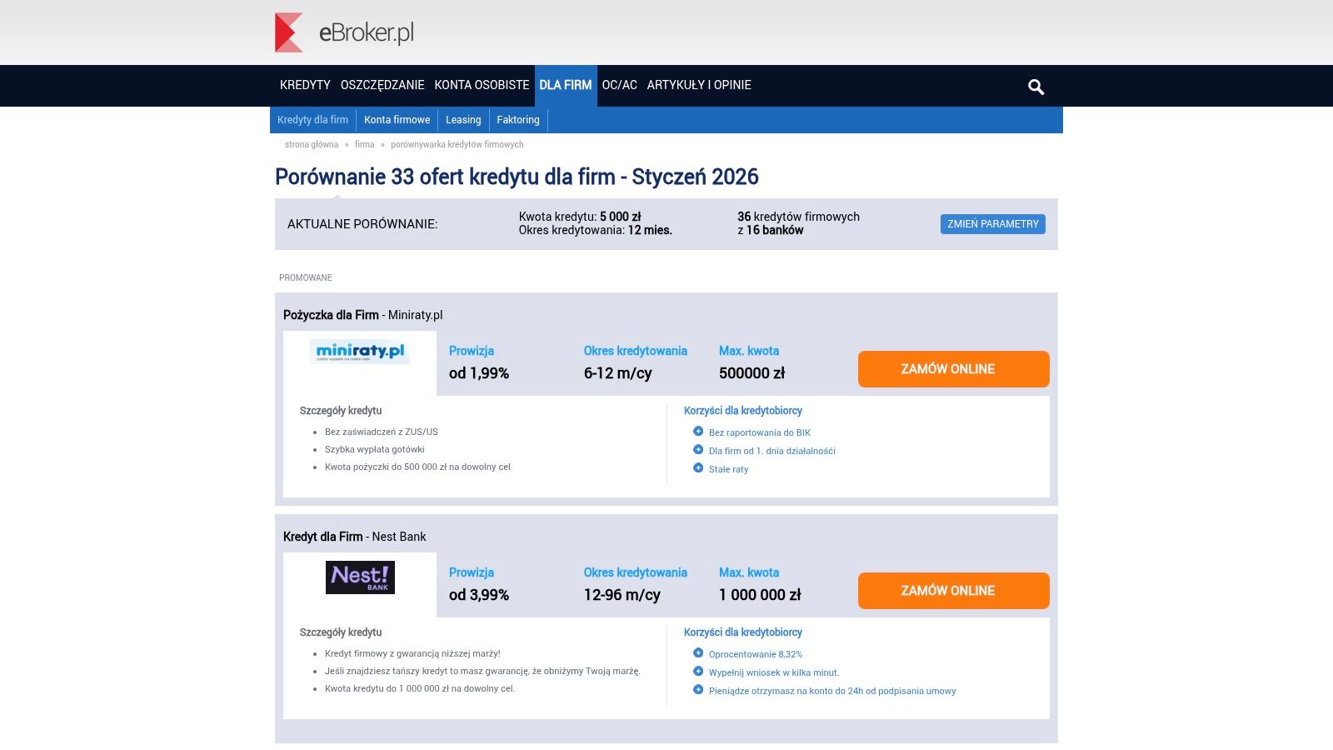Open ARTYKUŁY I OPINIE menu

(699, 85)
